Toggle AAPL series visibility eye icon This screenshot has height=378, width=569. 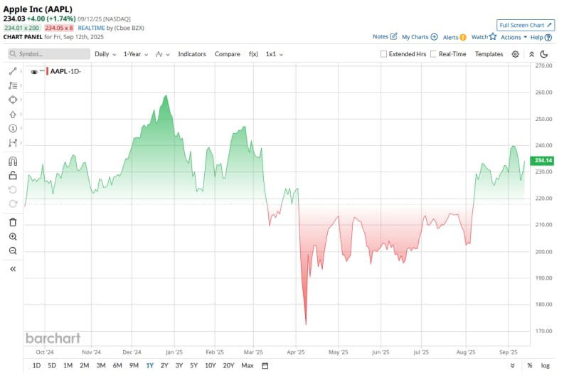33,71
